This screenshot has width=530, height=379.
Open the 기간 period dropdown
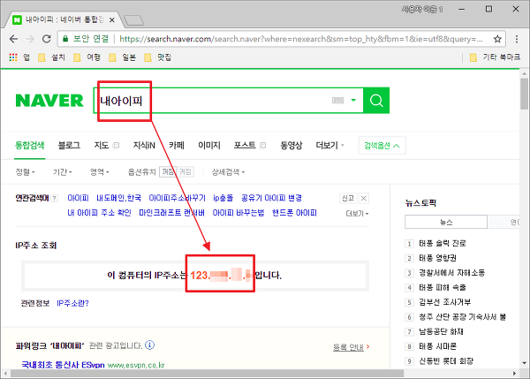[63, 172]
